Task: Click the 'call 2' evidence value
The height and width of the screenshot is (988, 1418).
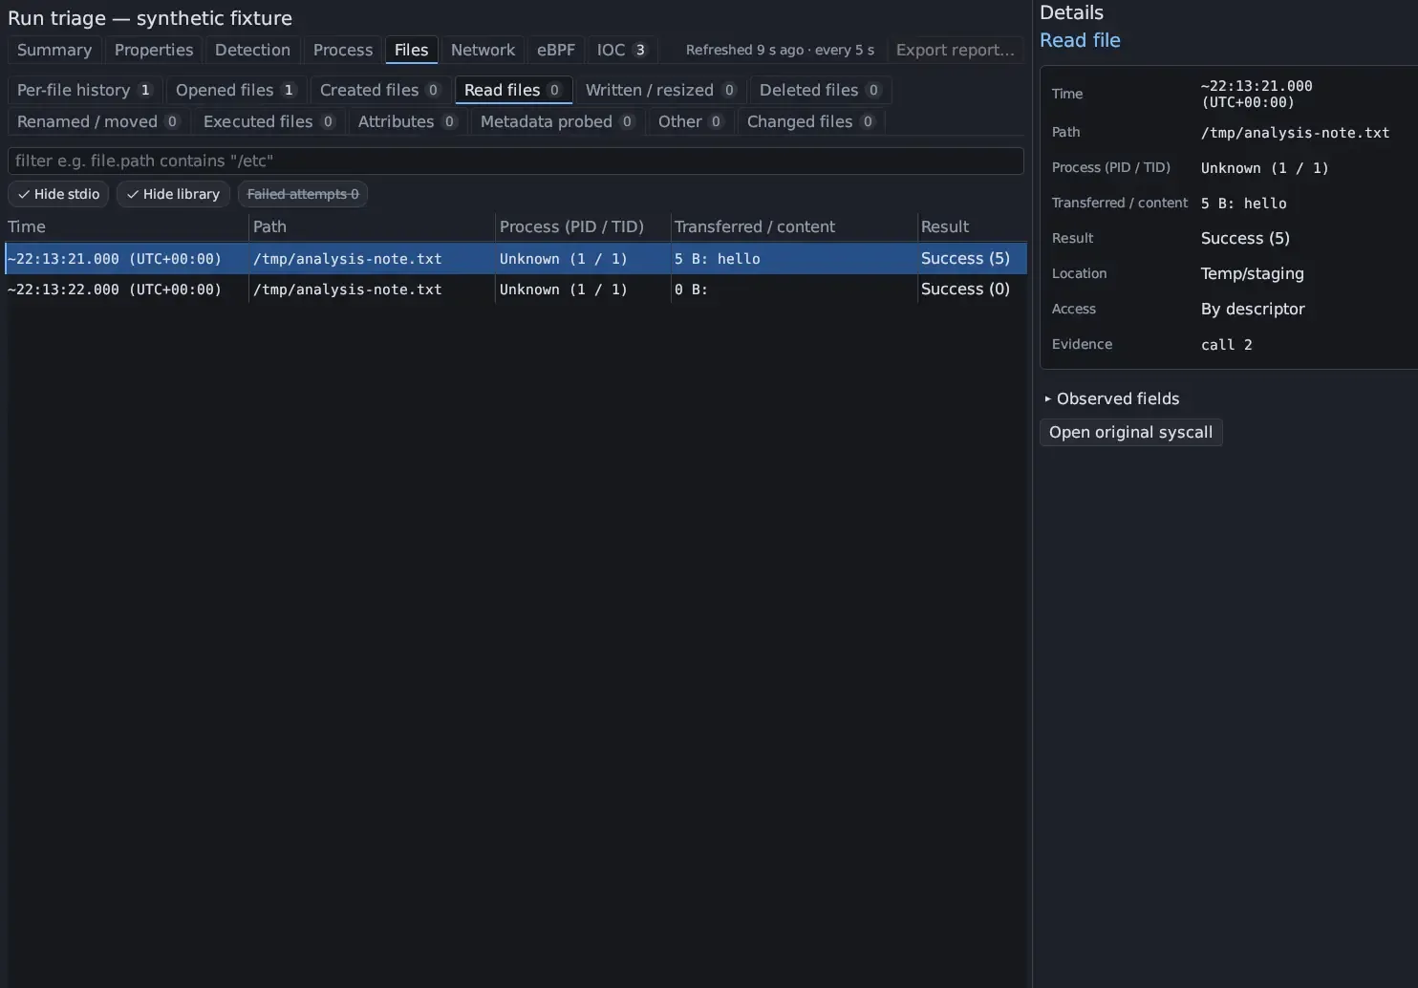Action: pos(1226,345)
